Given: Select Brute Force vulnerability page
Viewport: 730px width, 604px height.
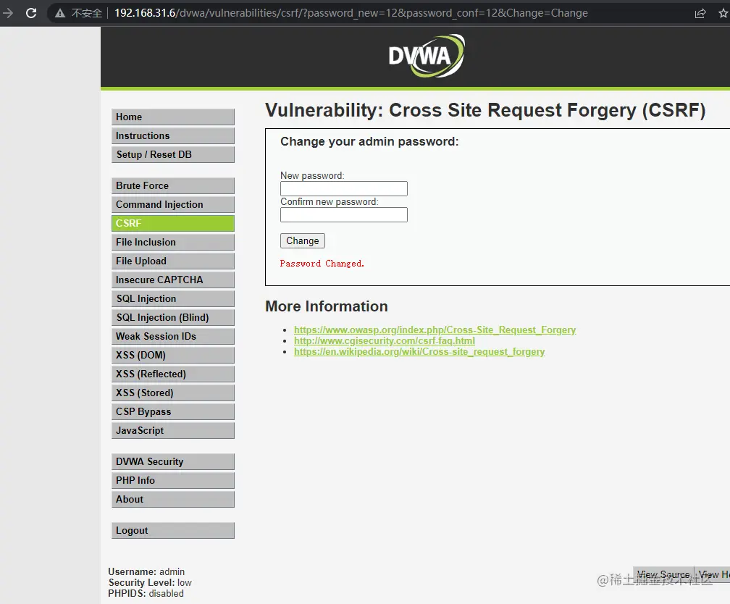Looking at the screenshot, I should 172,186.
